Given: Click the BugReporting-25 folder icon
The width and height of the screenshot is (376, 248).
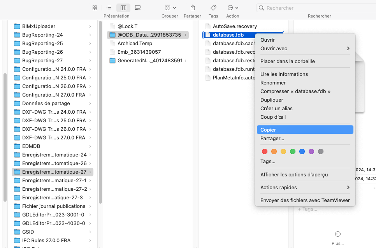Looking at the screenshot, I should point(17,44).
